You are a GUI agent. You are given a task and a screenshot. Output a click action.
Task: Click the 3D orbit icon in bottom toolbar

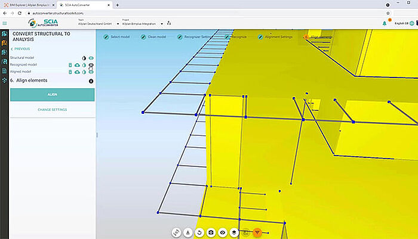[176, 232]
